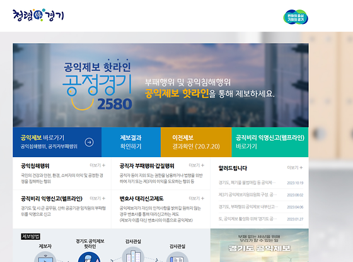This screenshot has width=353, height=262.
Task: Click the 알려드립니다 heading
Action: [233, 168]
